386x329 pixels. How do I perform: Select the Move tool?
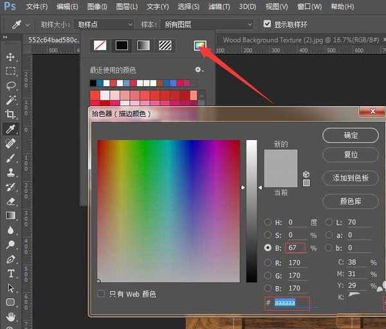[10, 57]
